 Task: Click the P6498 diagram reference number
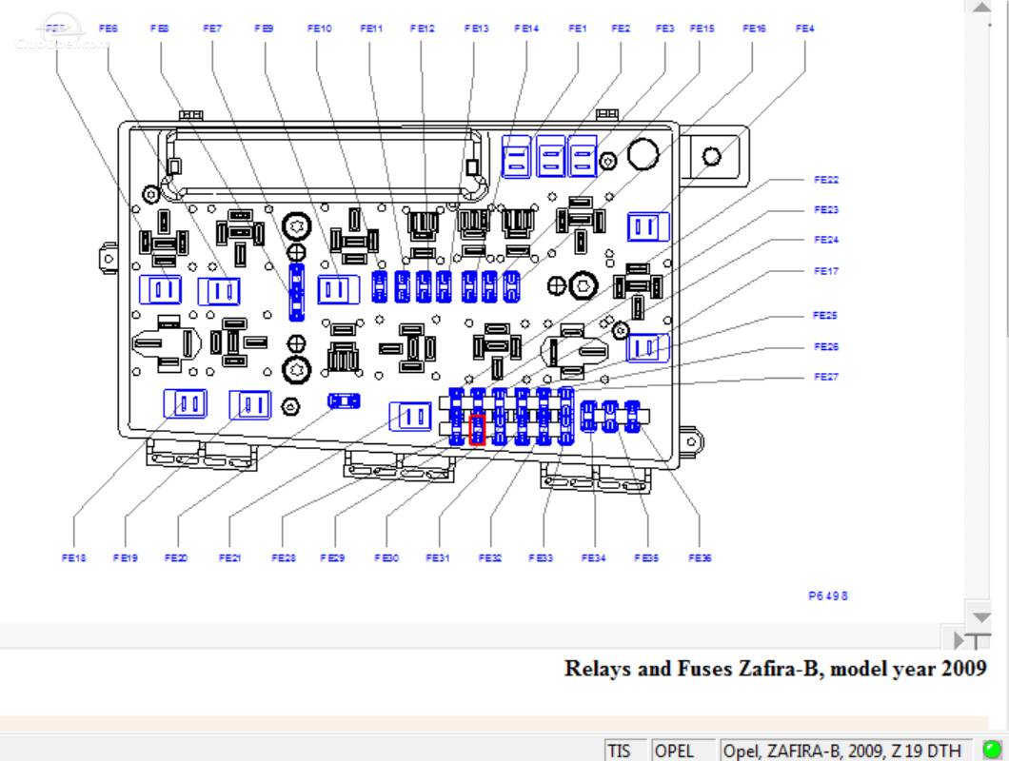[827, 595]
